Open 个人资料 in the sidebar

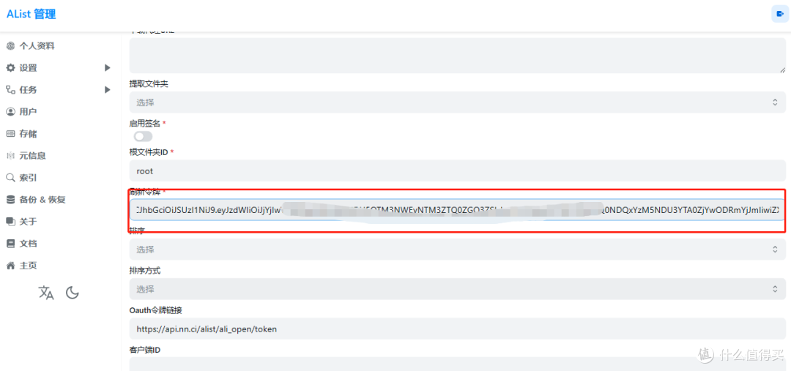(37, 46)
